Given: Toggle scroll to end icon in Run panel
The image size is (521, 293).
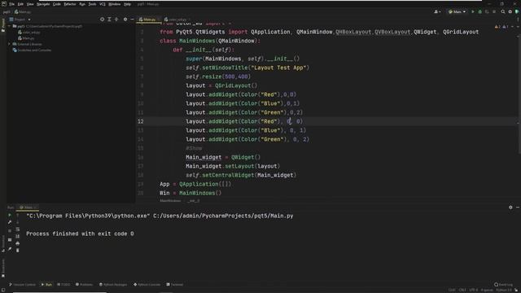Looking at the screenshot, I should [x=18, y=236].
